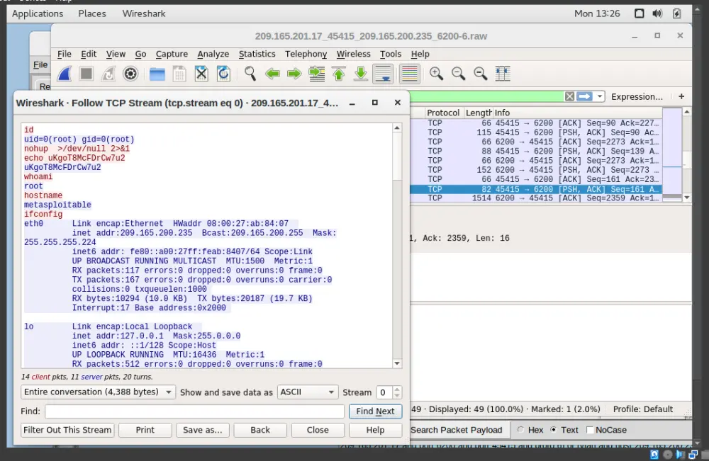Screen dimensions: 709x461
Task: Open the Wireless menu
Action: click(353, 54)
